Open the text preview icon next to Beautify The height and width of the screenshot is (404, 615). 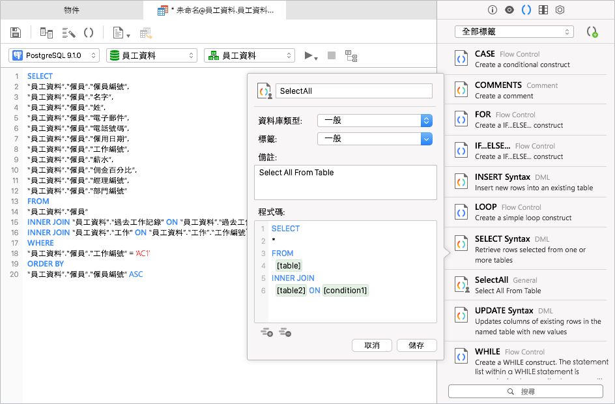[119, 33]
